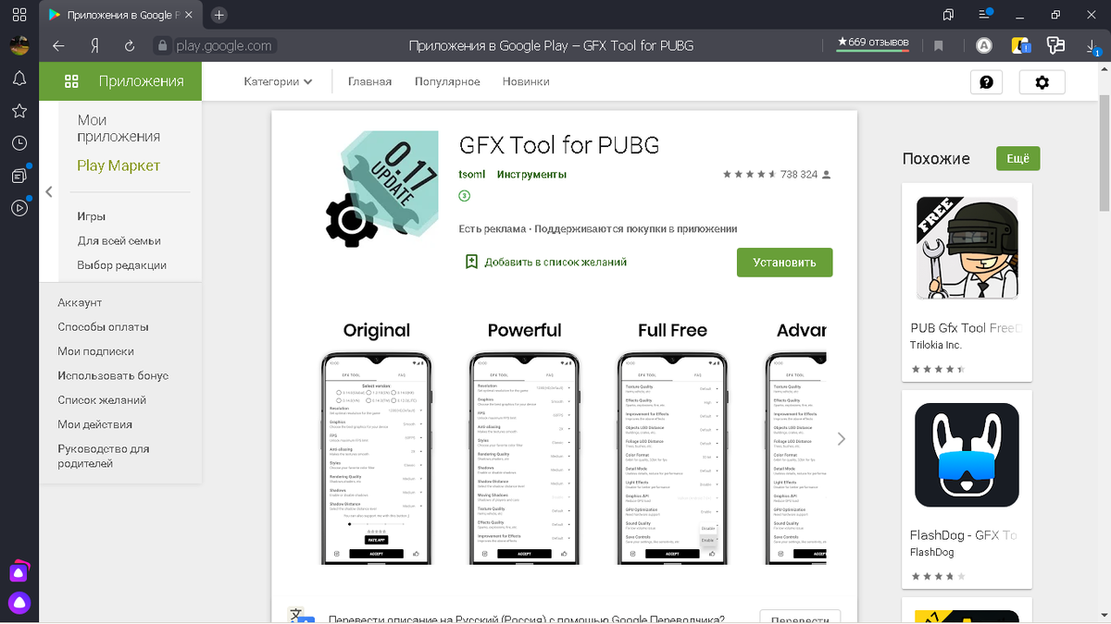Open Мои подписки link
Screen dimensions: 1111x624
pyautogui.click(x=95, y=350)
